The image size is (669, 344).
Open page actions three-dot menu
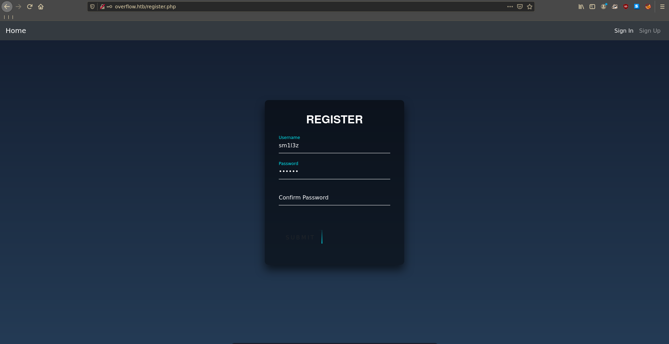(510, 7)
